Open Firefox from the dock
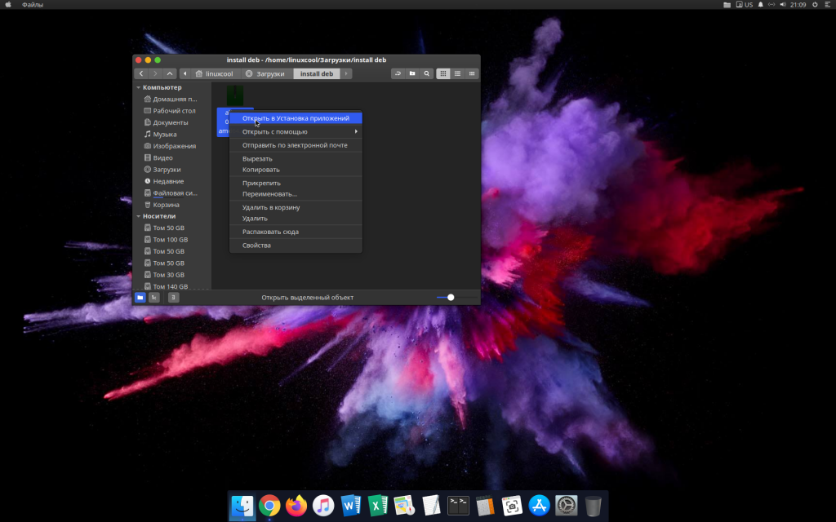 coord(296,506)
